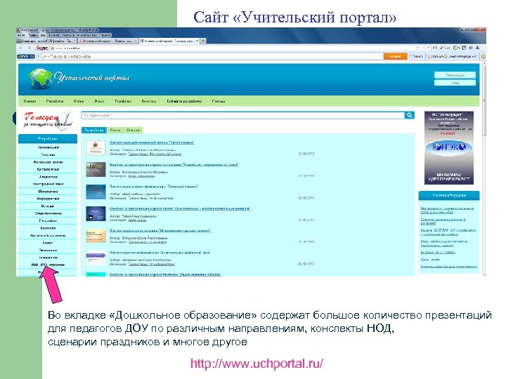Click the Mail.ru toolbar logo

tap(26, 56)
